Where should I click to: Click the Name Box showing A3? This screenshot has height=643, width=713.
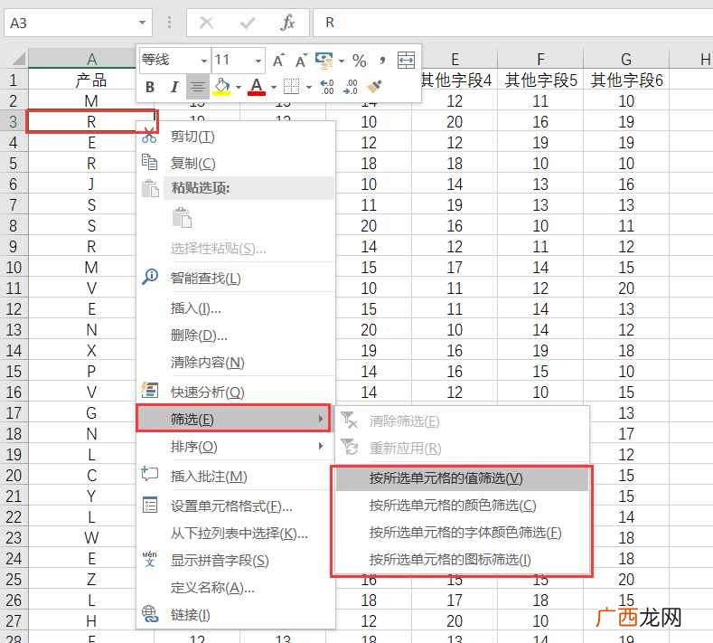(x=70, y=23)
